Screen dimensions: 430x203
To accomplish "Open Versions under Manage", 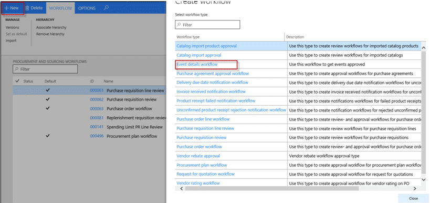I will (13, 27).
